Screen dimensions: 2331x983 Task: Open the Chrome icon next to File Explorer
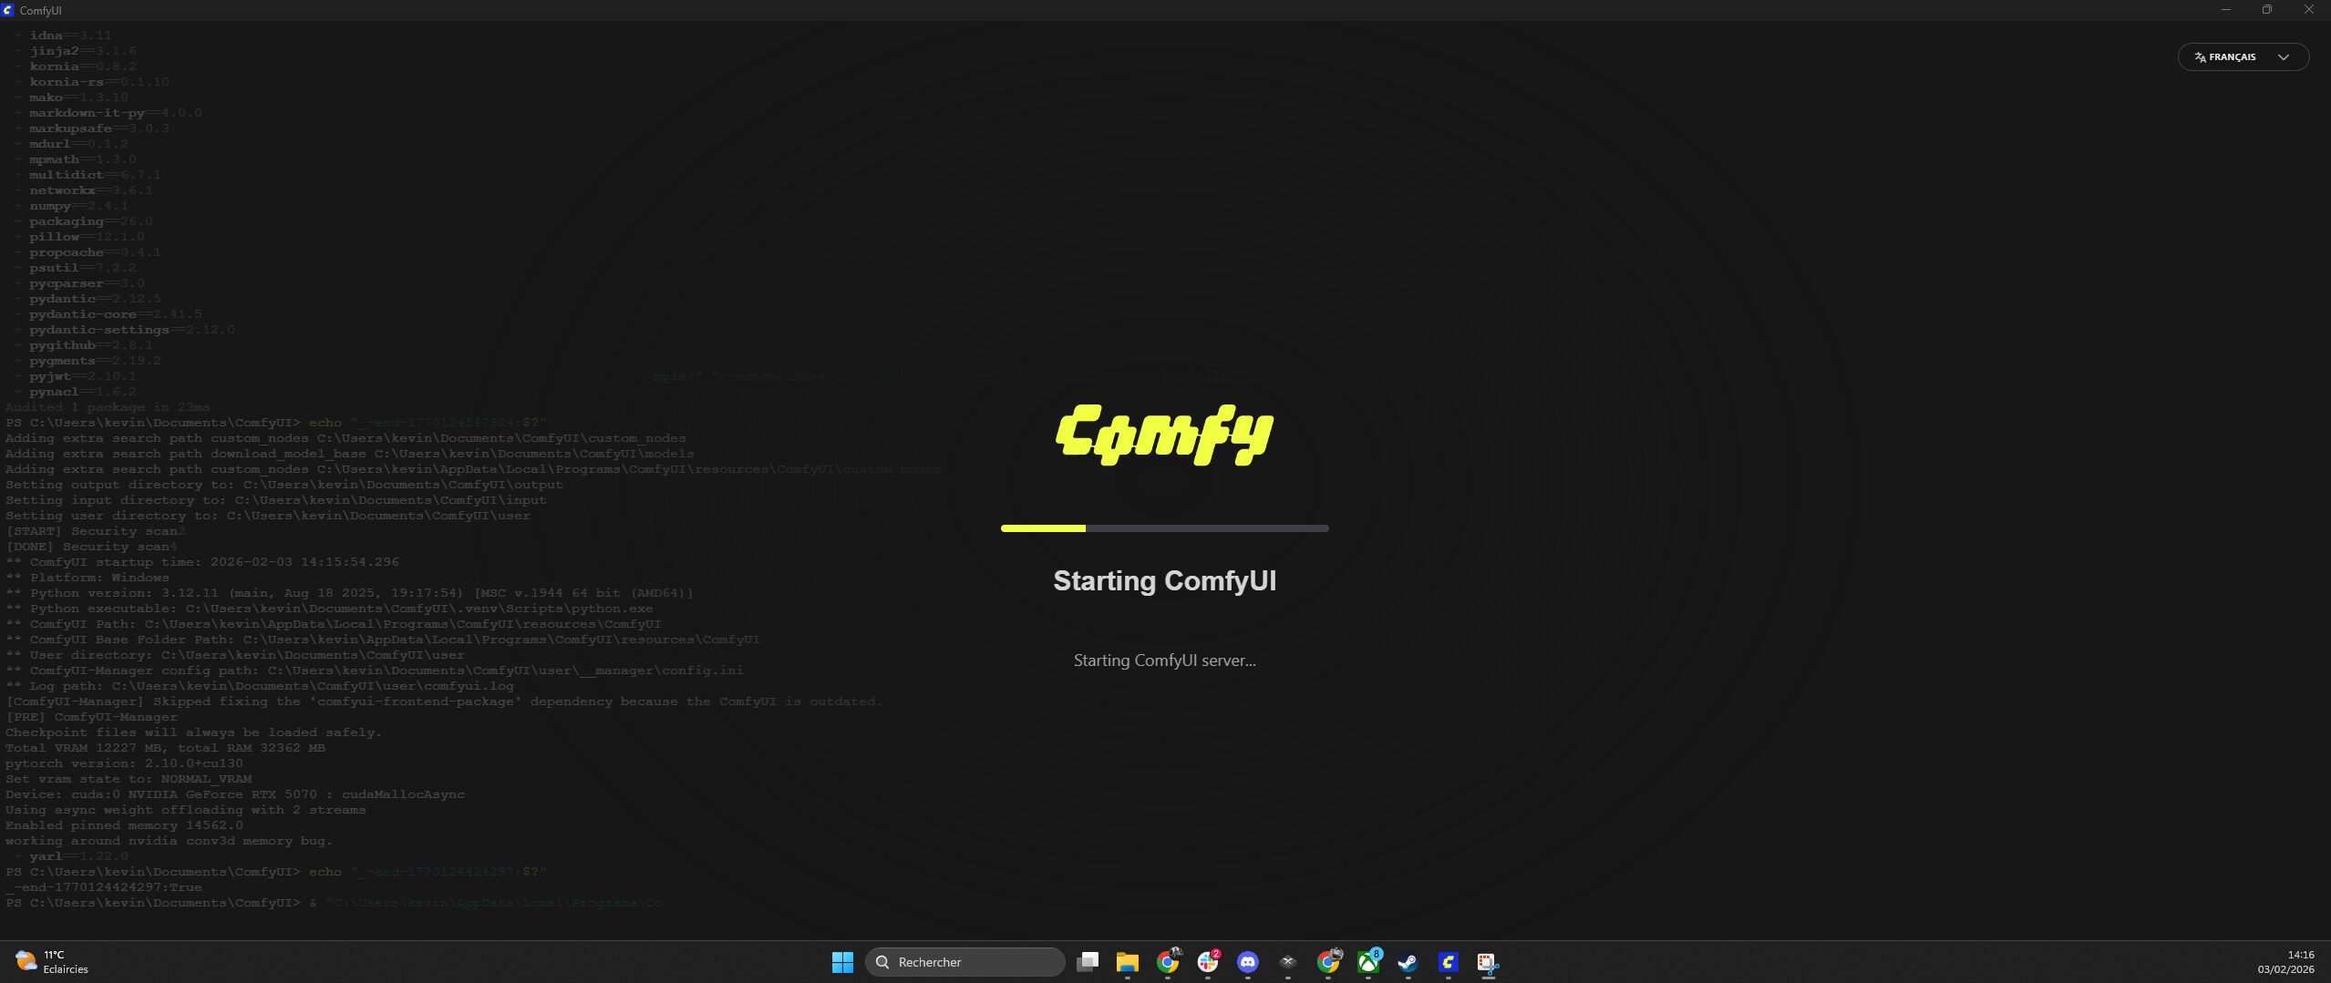coord(1168,962)
